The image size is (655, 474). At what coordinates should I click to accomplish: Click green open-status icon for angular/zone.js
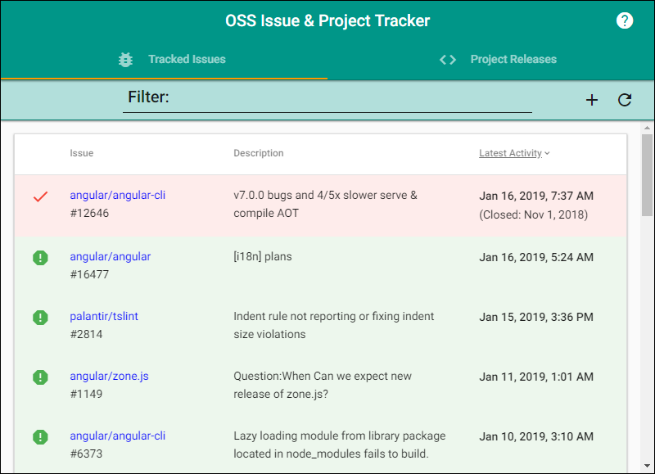[40, 377]
